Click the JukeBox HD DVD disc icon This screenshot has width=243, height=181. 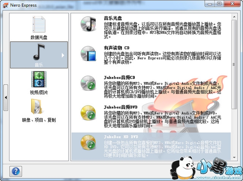pos(88,142)
